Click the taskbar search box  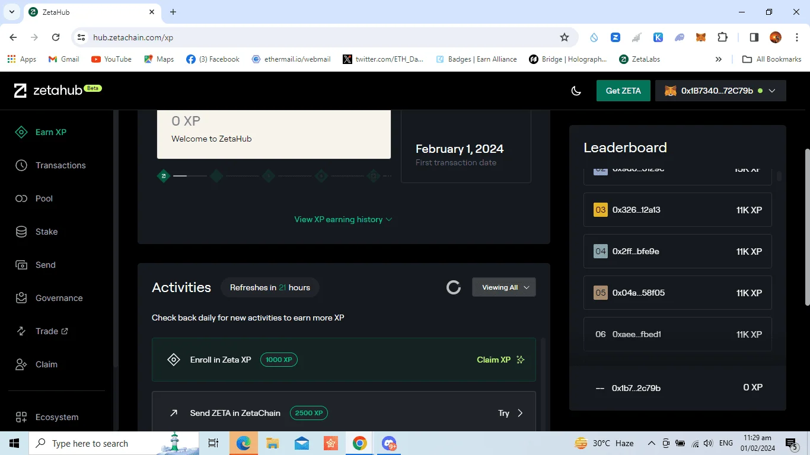pos(114,443)
